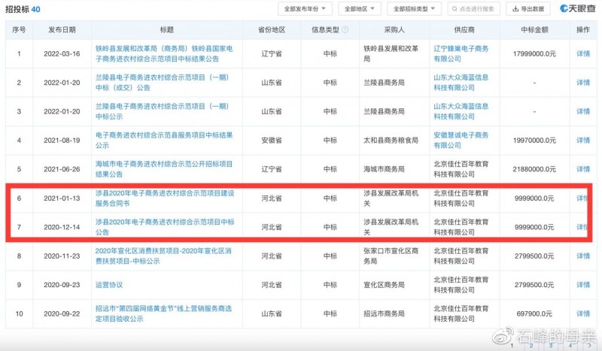Select page 3 in pagination
The width and height of the screenshot is (602, 351).
tap(549, 346)
